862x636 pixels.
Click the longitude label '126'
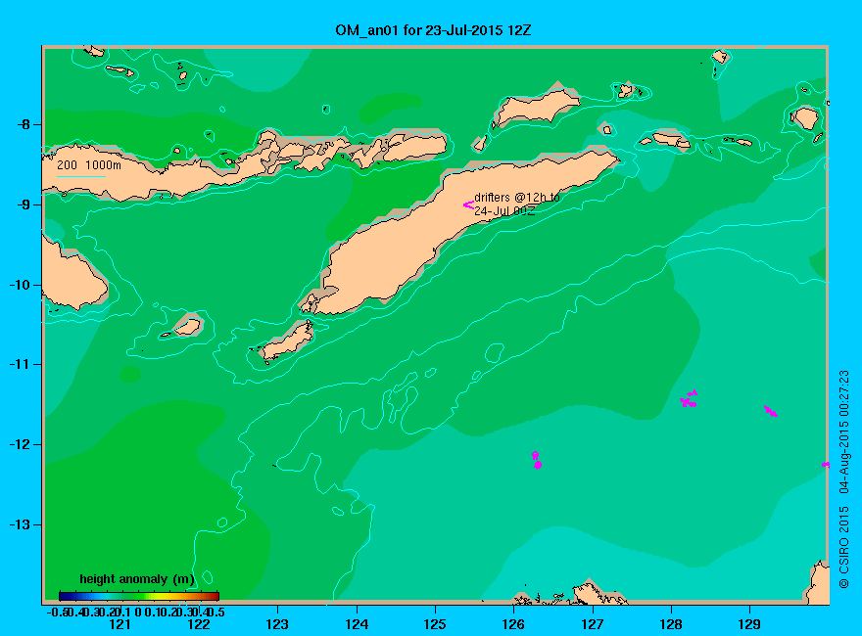[513, 624]
